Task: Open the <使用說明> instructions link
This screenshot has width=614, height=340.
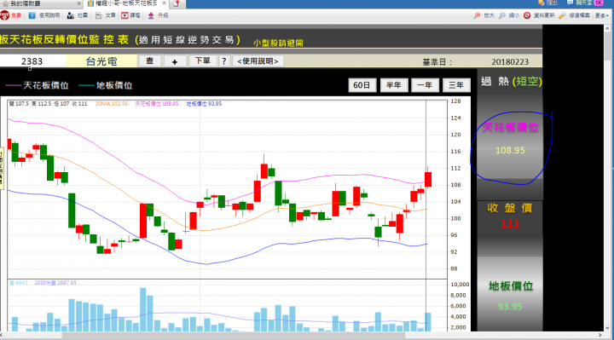Action: click(x=258, y=61)
